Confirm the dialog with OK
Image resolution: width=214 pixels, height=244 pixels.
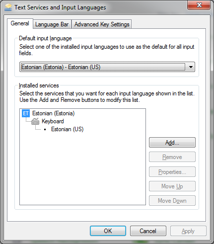(x=108, y=231)
